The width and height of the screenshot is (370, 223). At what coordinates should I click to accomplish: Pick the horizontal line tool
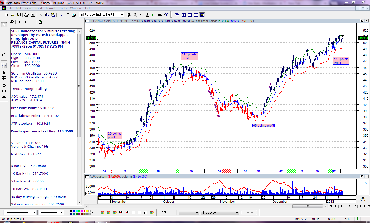4,43
